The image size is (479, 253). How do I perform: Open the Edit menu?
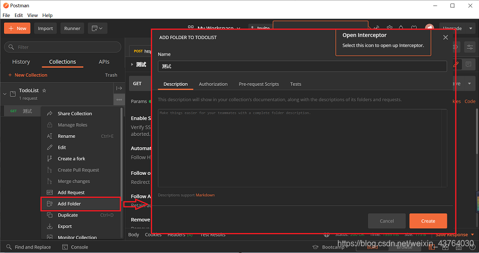[x=19, y=15]
